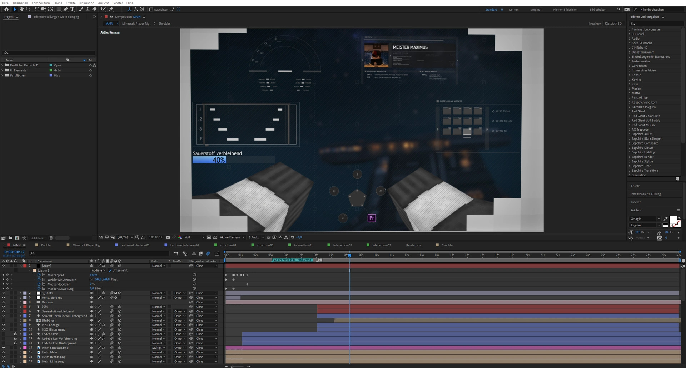Click the snapshot camera icon below the viewer
The height and width of the screenshot is (368, 686).
[168, 237]
